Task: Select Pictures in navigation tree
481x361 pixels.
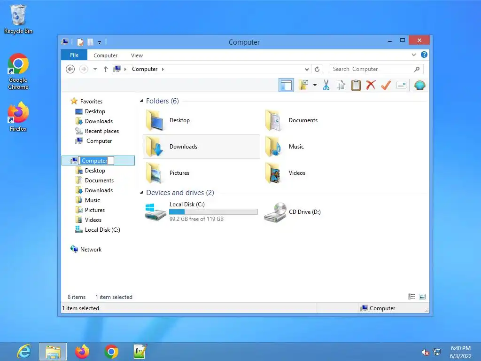Action: tap(95, 210)
